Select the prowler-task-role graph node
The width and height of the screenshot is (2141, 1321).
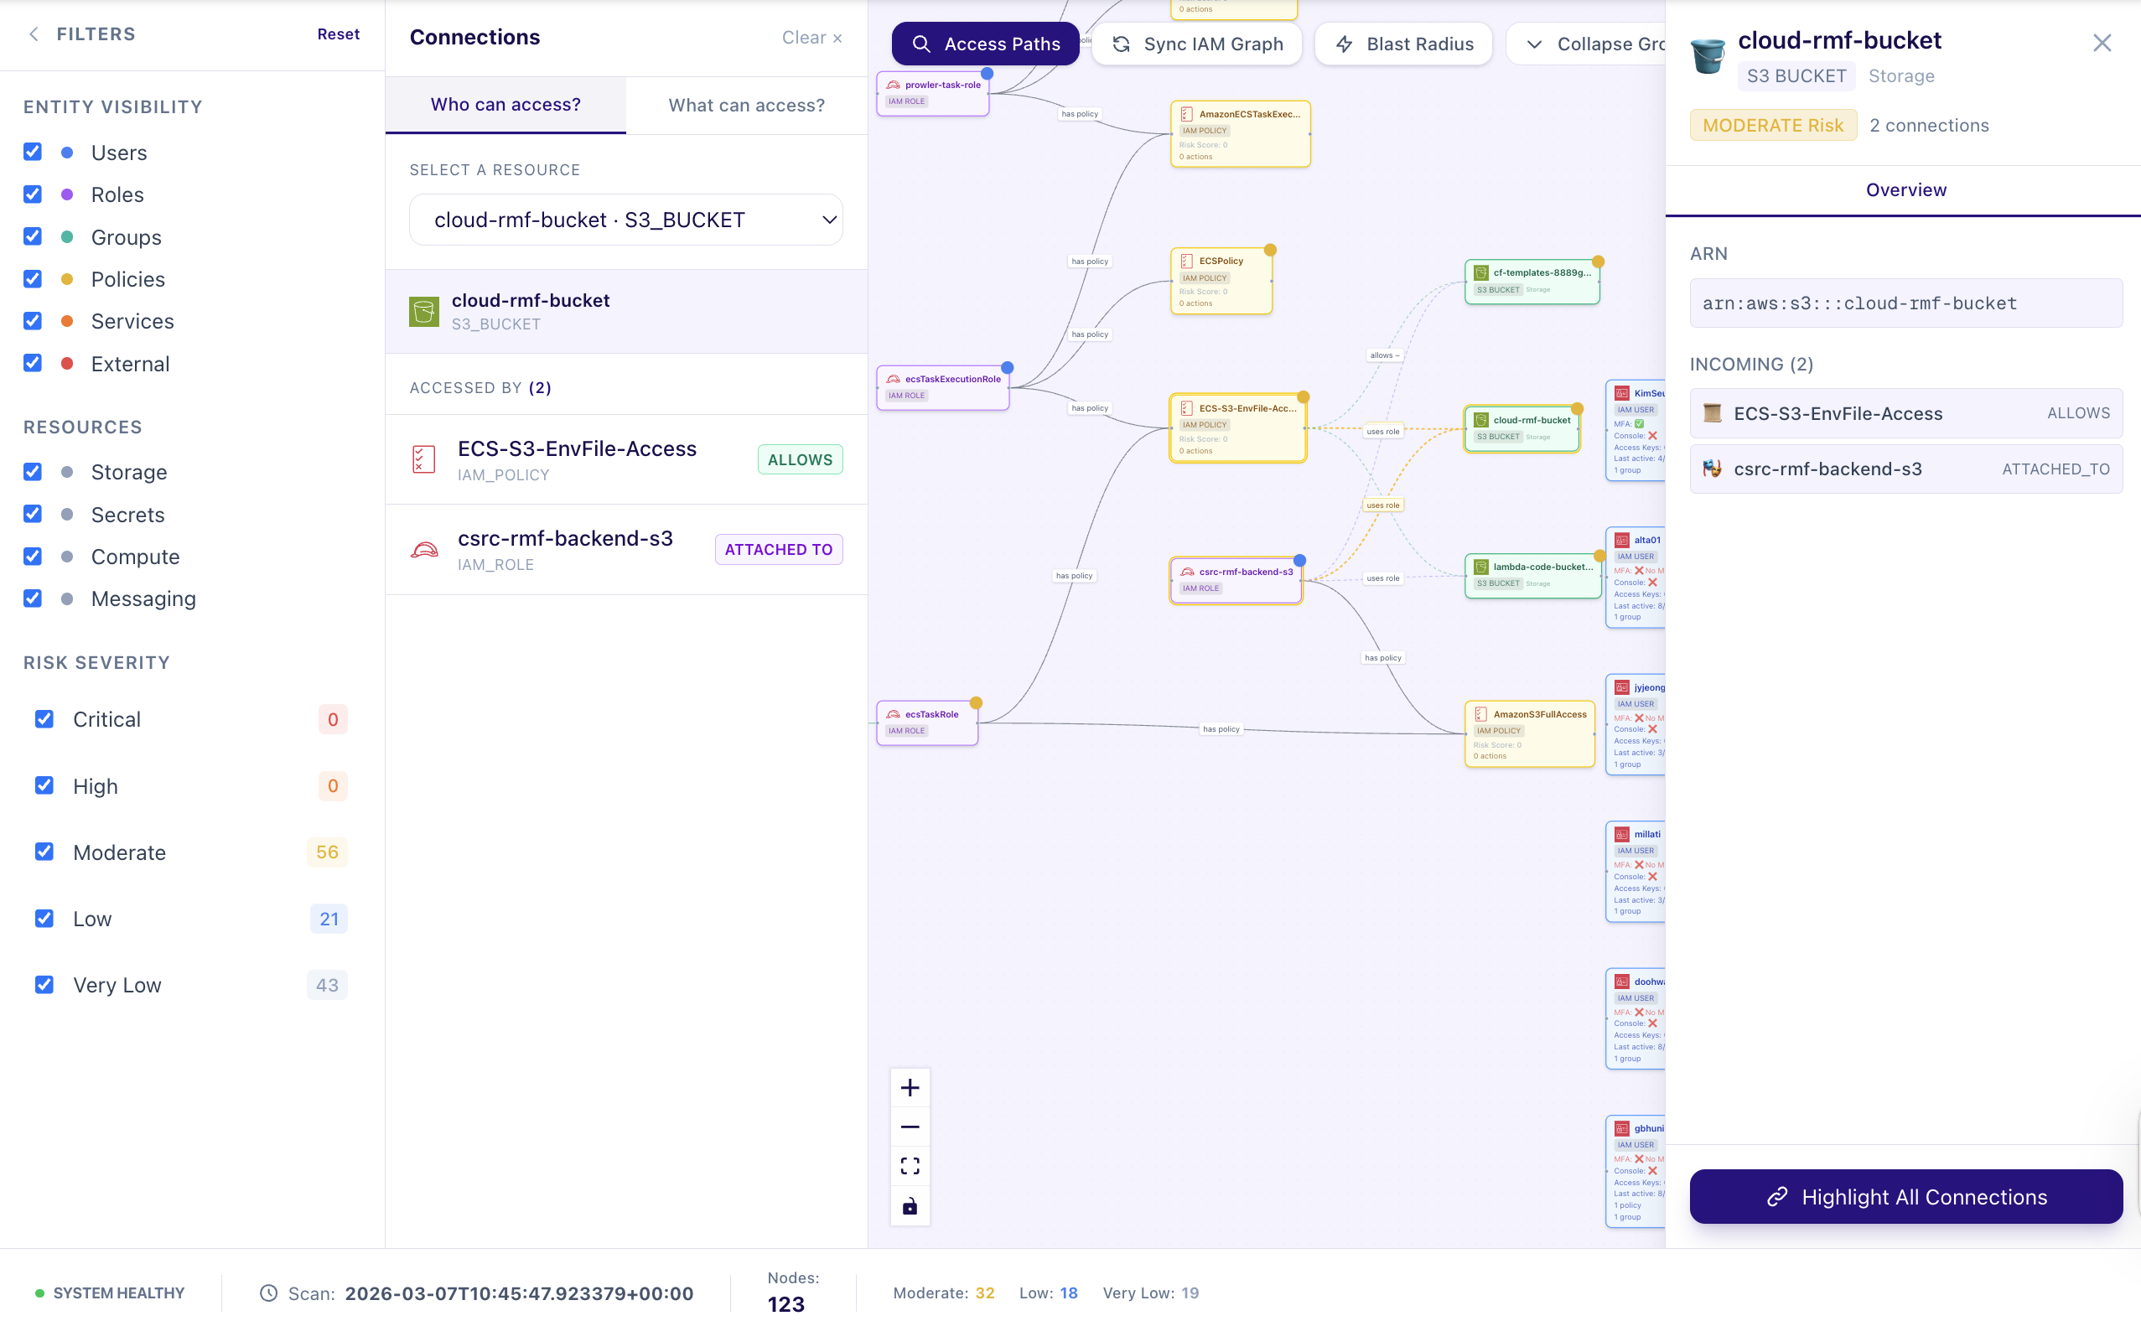coord(932,92)
